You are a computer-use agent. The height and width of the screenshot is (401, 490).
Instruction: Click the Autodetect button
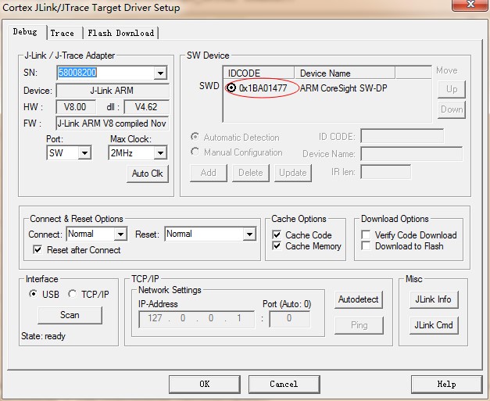point(359,299)
